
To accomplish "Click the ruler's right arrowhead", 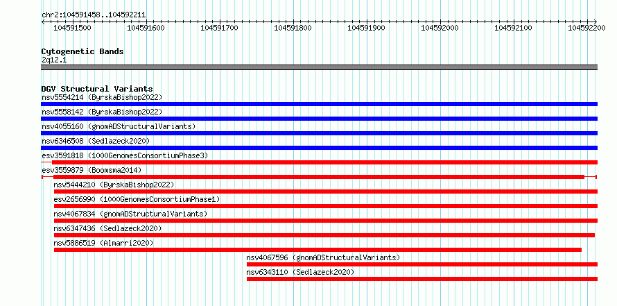I will pyautogui.click(x=596, y=22).
